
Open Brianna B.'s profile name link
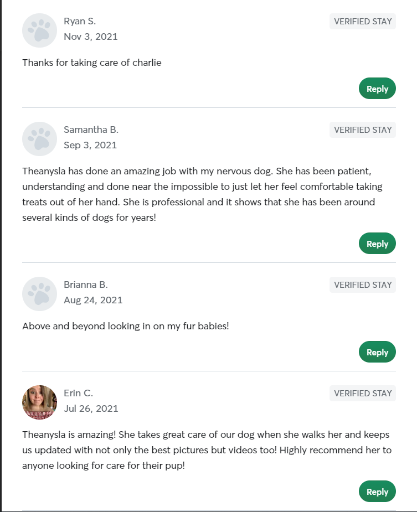[x=86, y=285]
